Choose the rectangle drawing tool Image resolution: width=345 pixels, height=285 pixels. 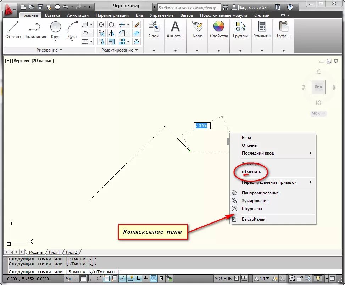point(85,25)
